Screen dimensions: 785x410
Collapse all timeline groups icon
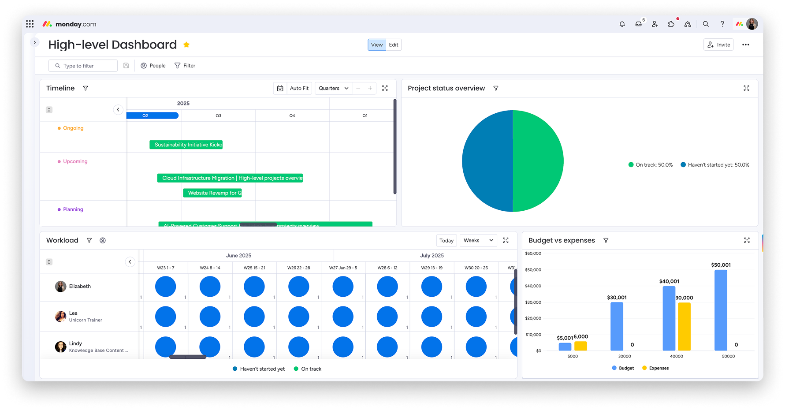click(x=49, y=110)
